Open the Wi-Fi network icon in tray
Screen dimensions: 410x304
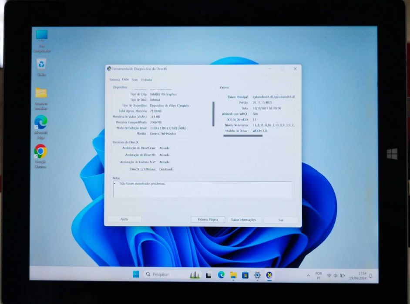[329, 276]
